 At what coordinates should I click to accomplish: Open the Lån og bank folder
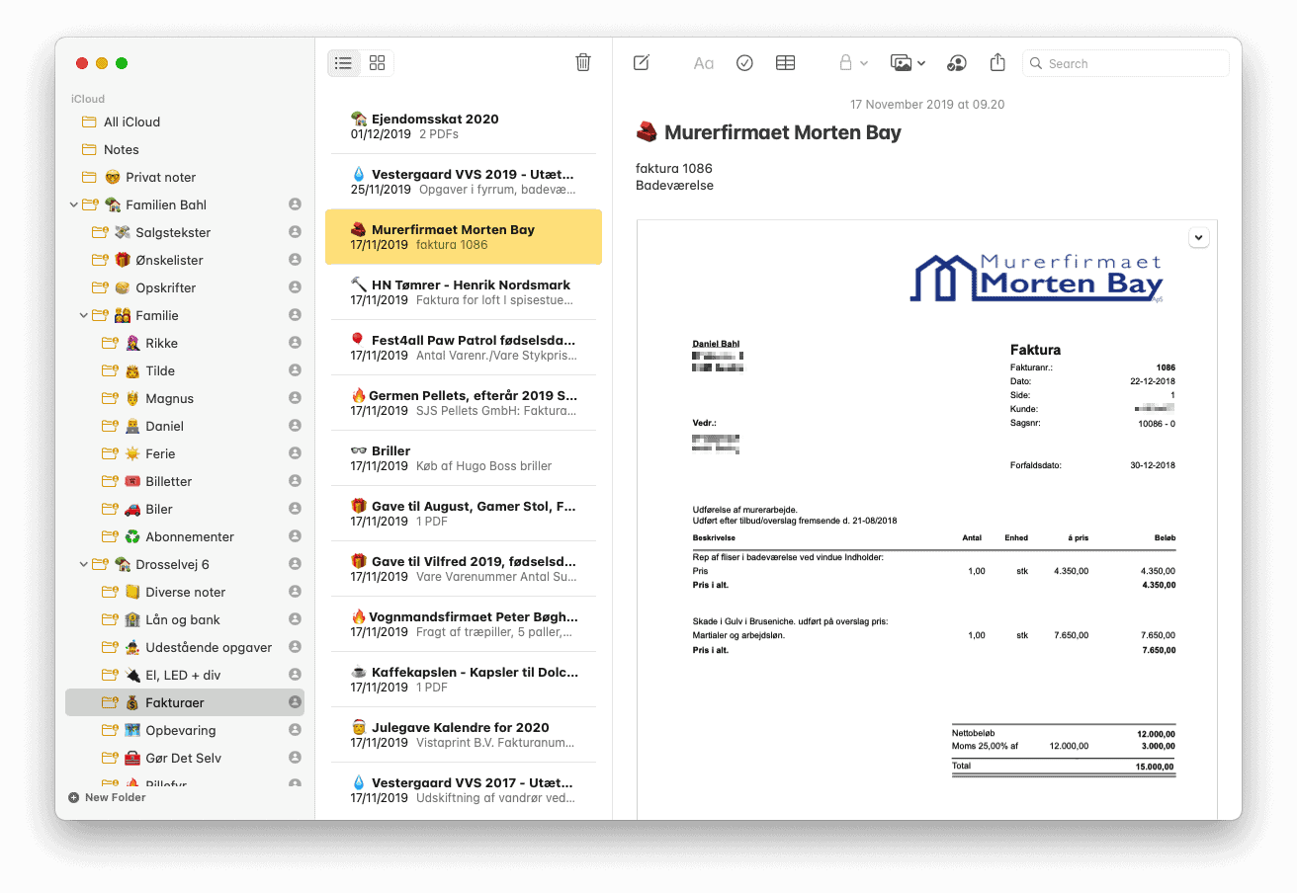pos(185,619)
